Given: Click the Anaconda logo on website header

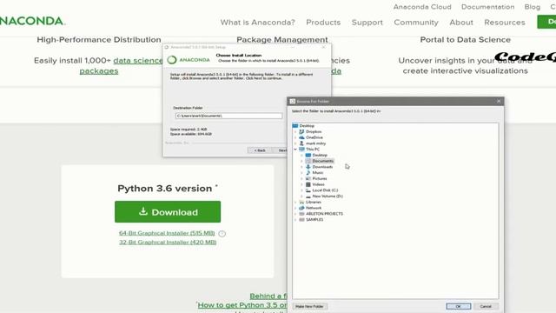Looking at the screenshot, I should pos(32,21).
